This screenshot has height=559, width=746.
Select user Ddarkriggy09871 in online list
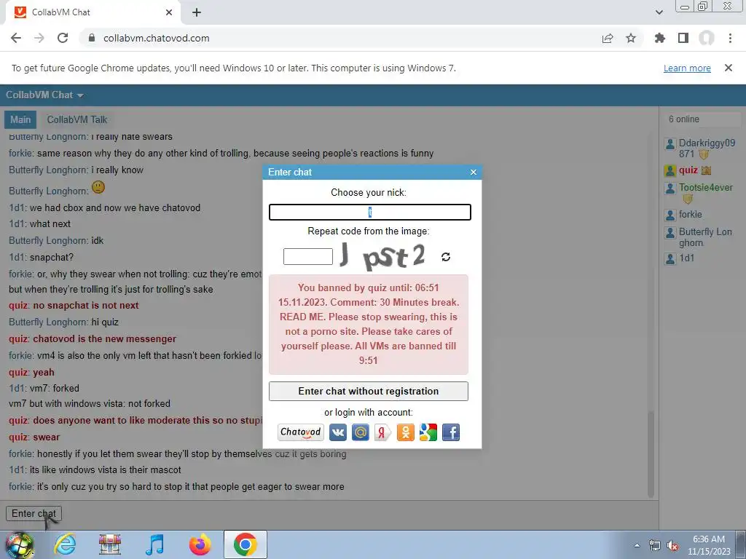click(x=707, y=148)
